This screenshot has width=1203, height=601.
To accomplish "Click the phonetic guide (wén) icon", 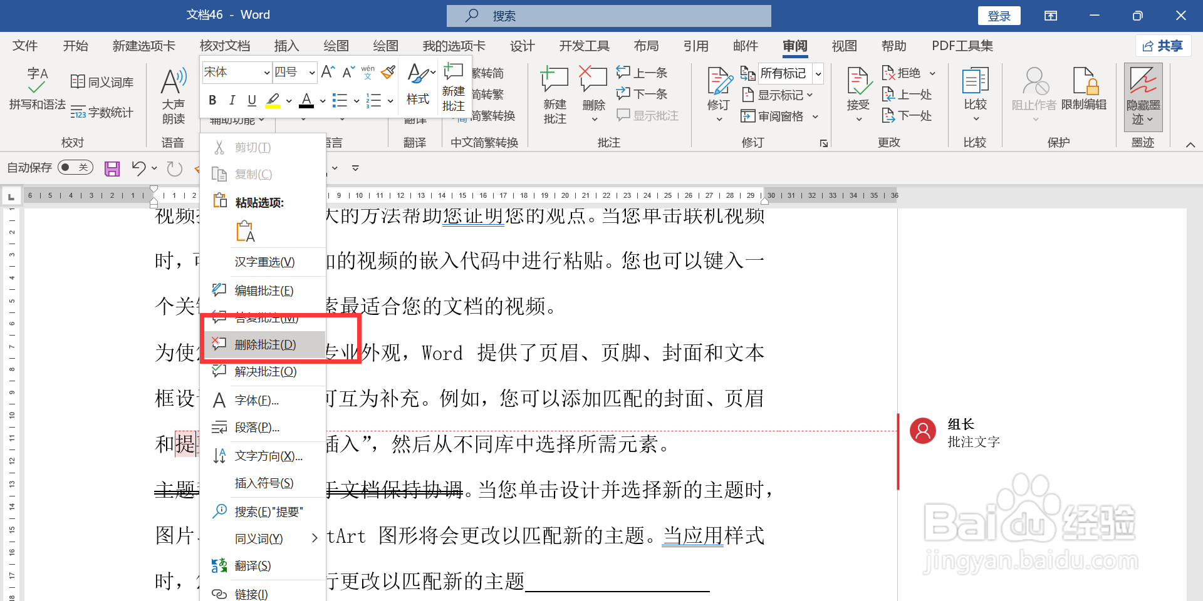I will pos(368,72).
